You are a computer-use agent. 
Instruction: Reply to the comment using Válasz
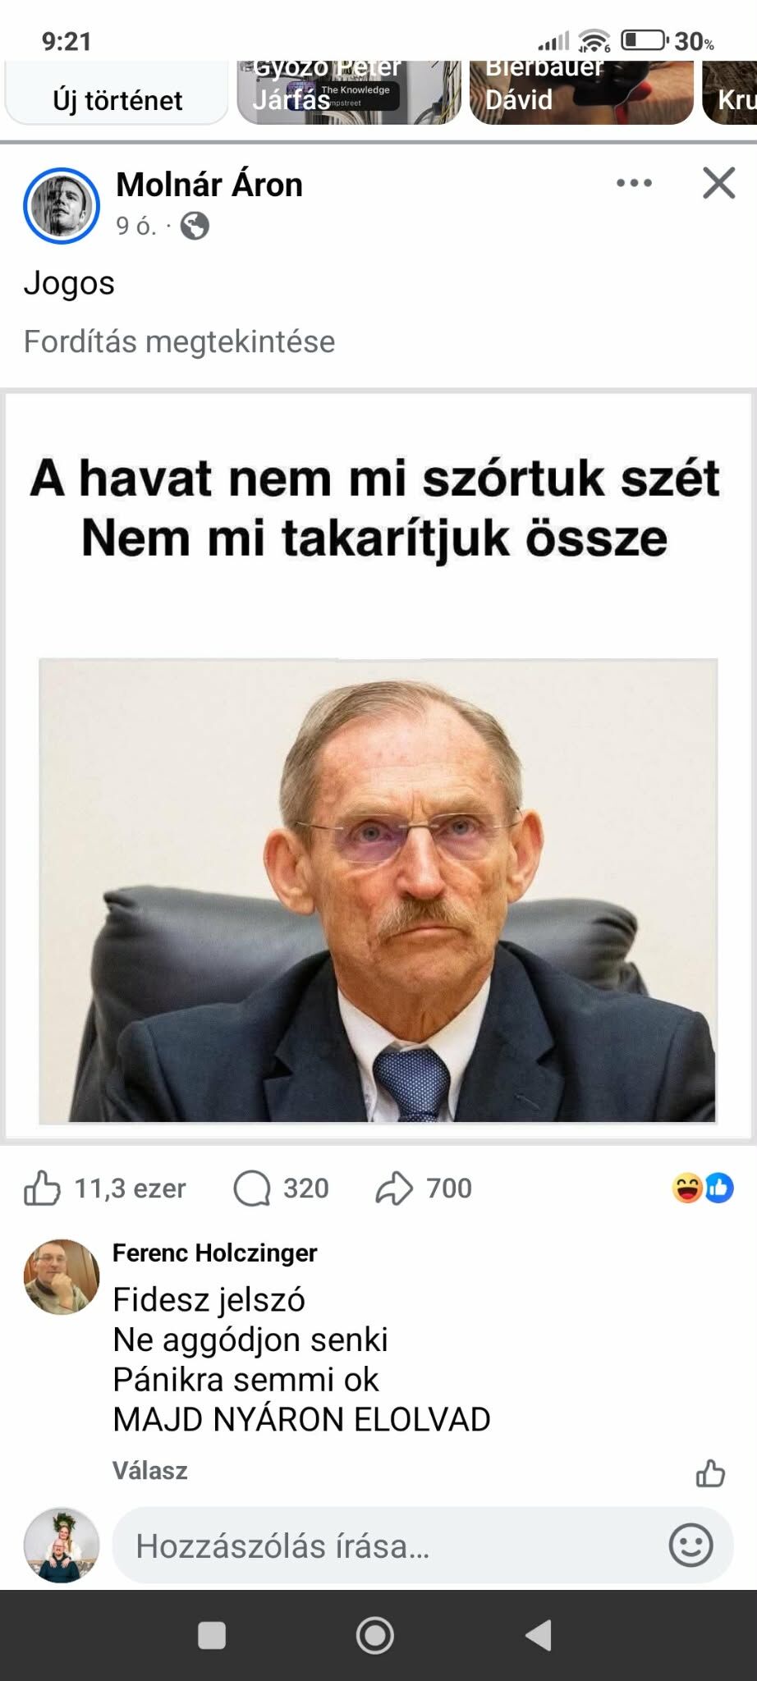coord(150,1470)
